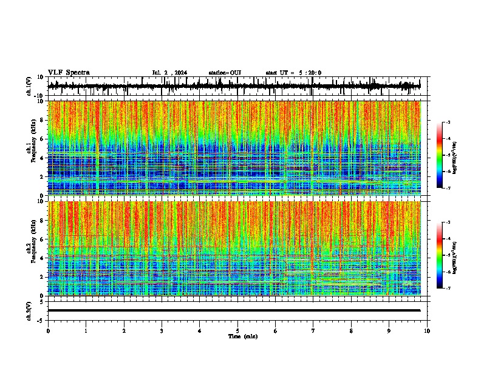Click the "2" kHz tick on the ch.1 frequency axis

(42, 176)
